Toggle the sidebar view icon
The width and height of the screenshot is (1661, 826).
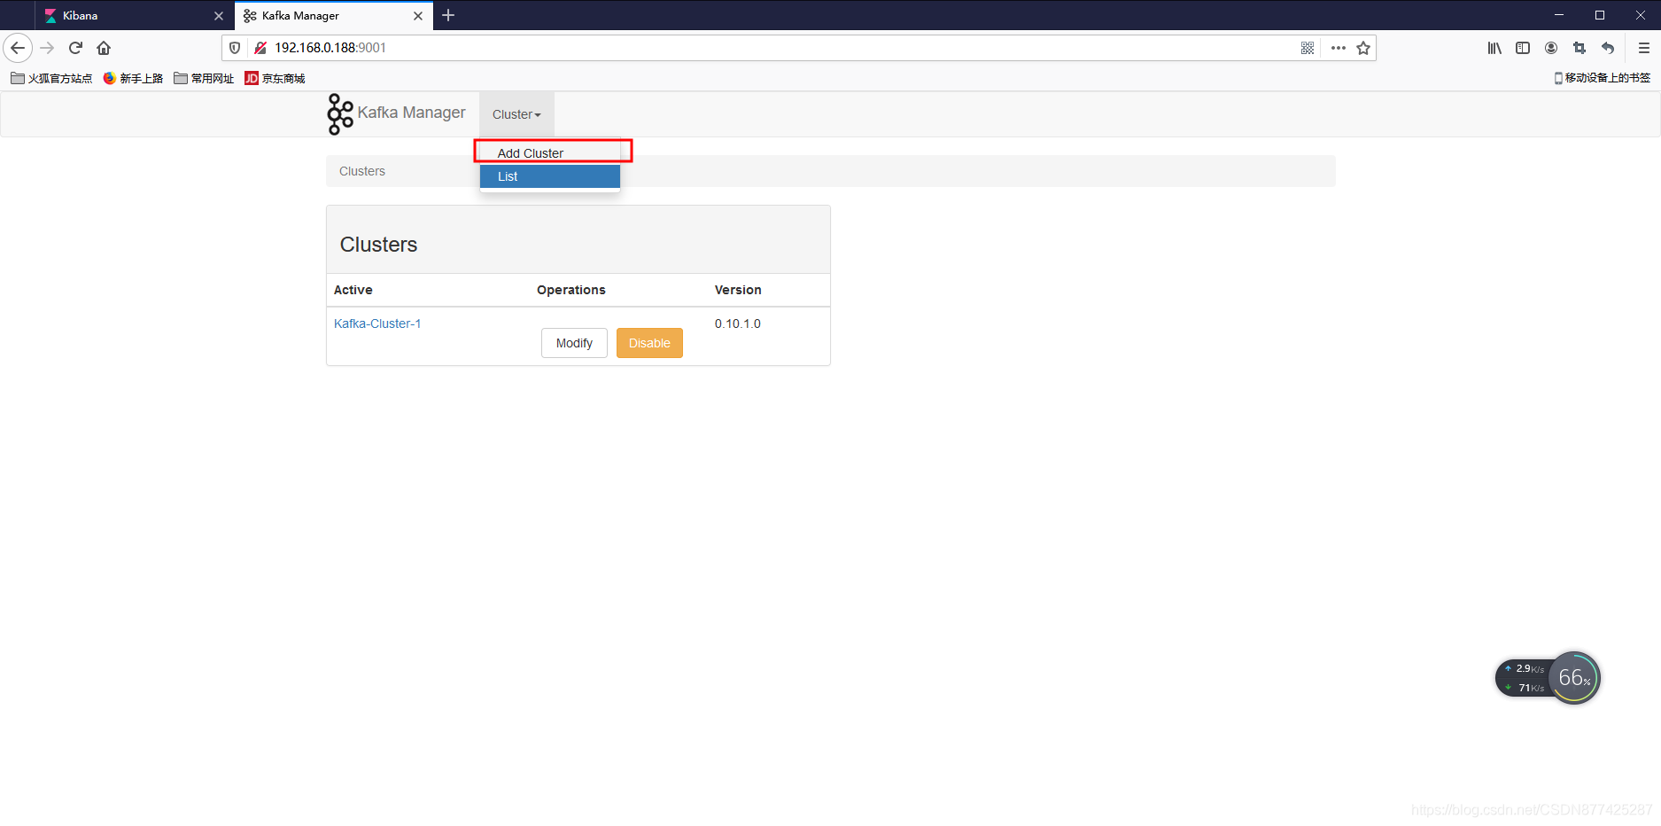pyautogui.click(x=1523, y=48)
